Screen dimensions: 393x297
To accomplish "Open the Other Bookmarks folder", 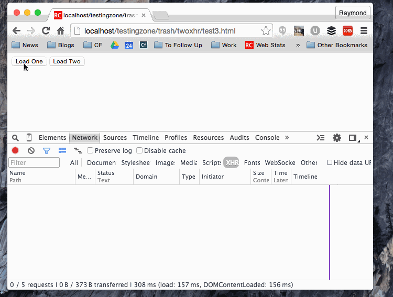I will pyautogui.click(x=337, y=45).
